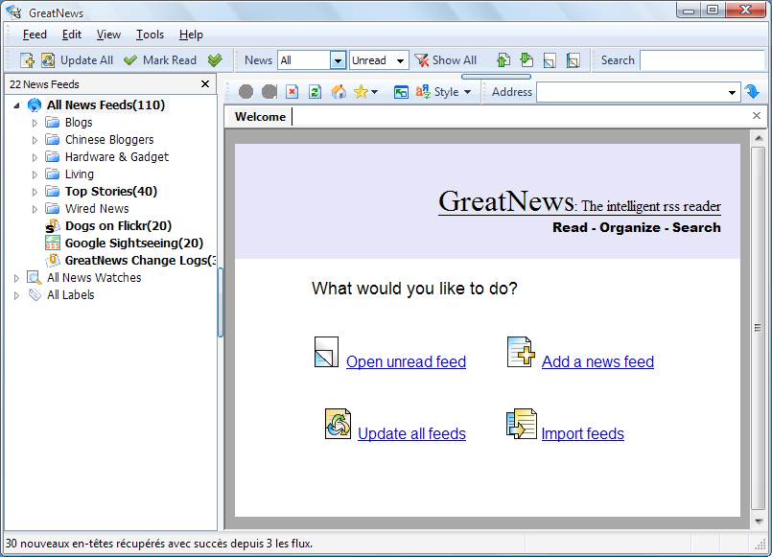Select All News Feeds(110) globe icon
Screen dimensions: 772x557
[x=34, y=104]
